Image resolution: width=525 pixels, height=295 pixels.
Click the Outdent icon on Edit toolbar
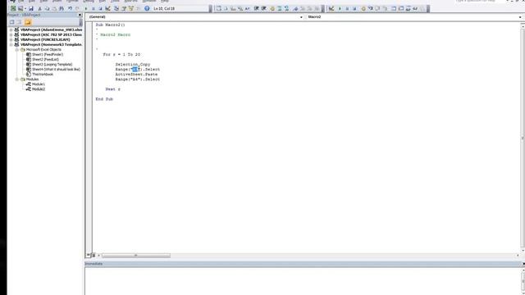(264, 8)
